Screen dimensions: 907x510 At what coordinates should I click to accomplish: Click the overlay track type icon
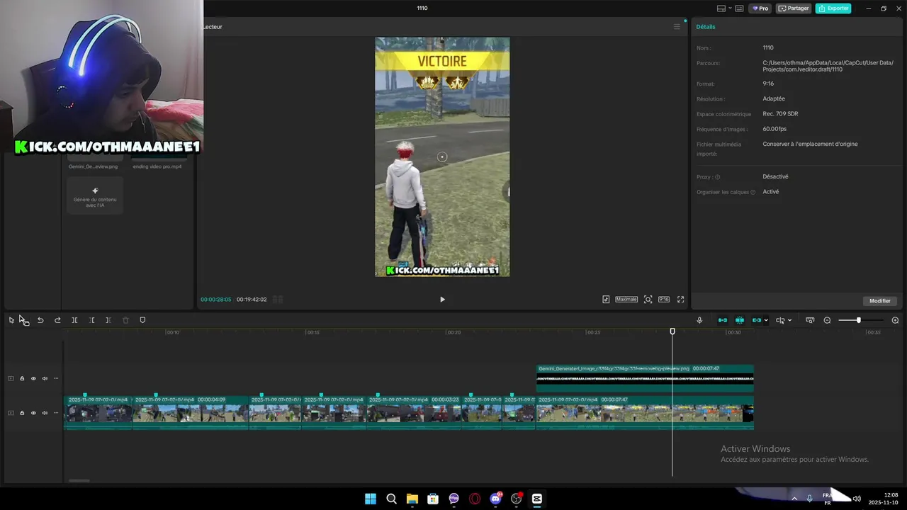click(x=11, y=378)
